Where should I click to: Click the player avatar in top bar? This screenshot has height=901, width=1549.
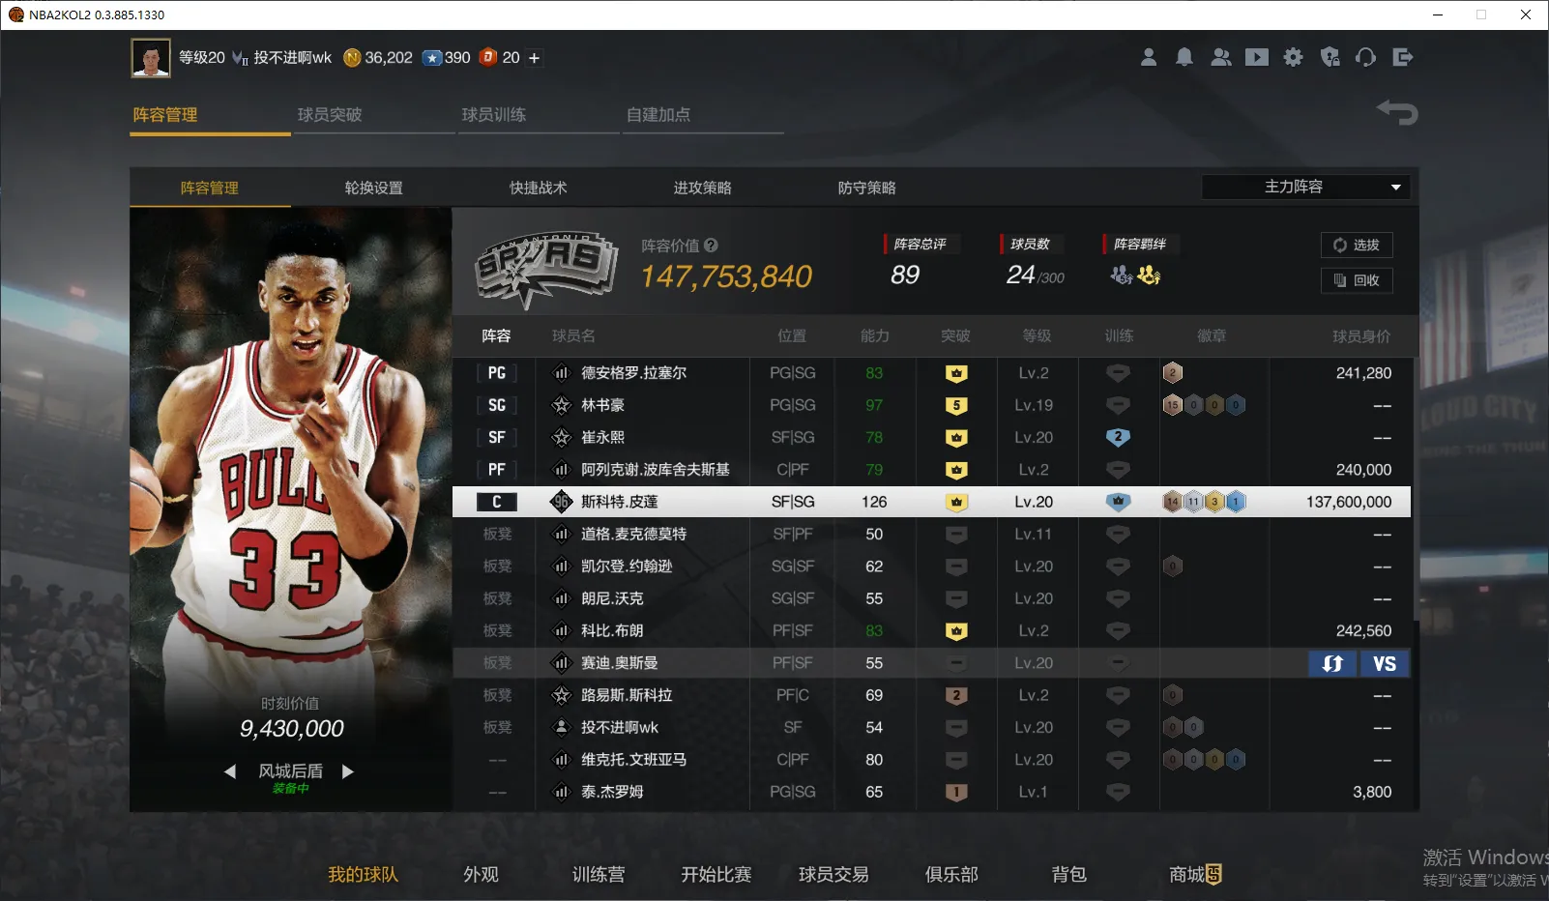[x=151, y=58]
